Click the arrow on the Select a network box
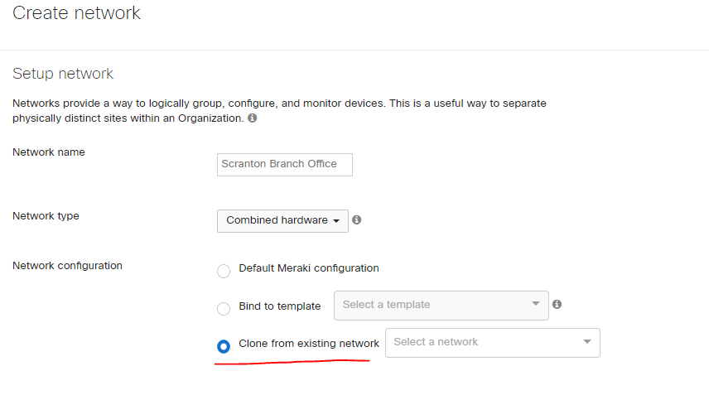The width and height of the screenshot is (709, 400). (x=587, y=342)
